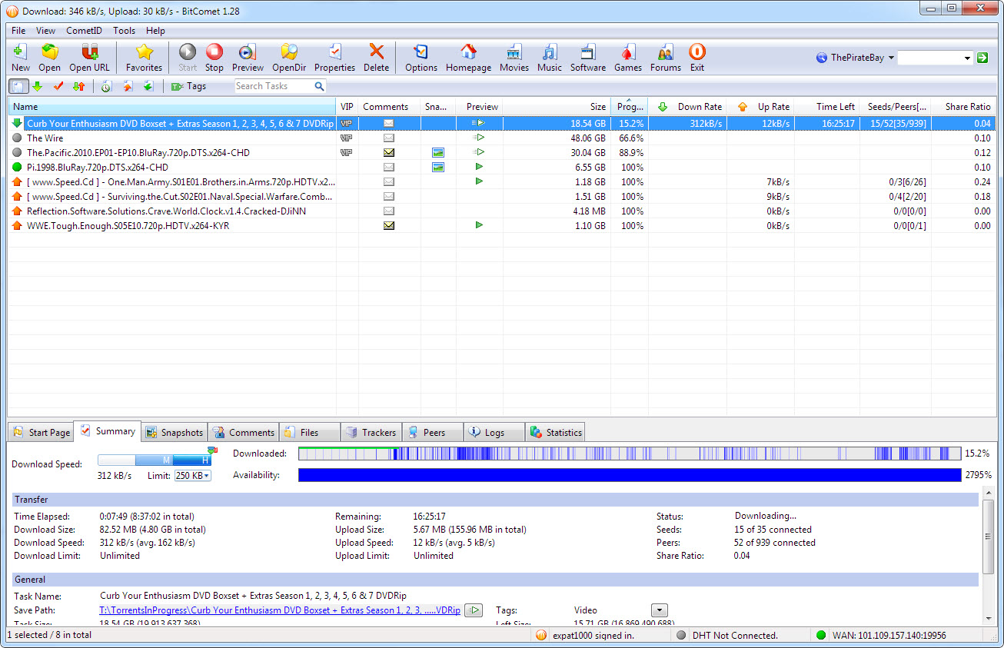Sort by the Down Rate column header
Image resolution: width=1004 pixels, height=648 pixels.
[x=688, y=107]
